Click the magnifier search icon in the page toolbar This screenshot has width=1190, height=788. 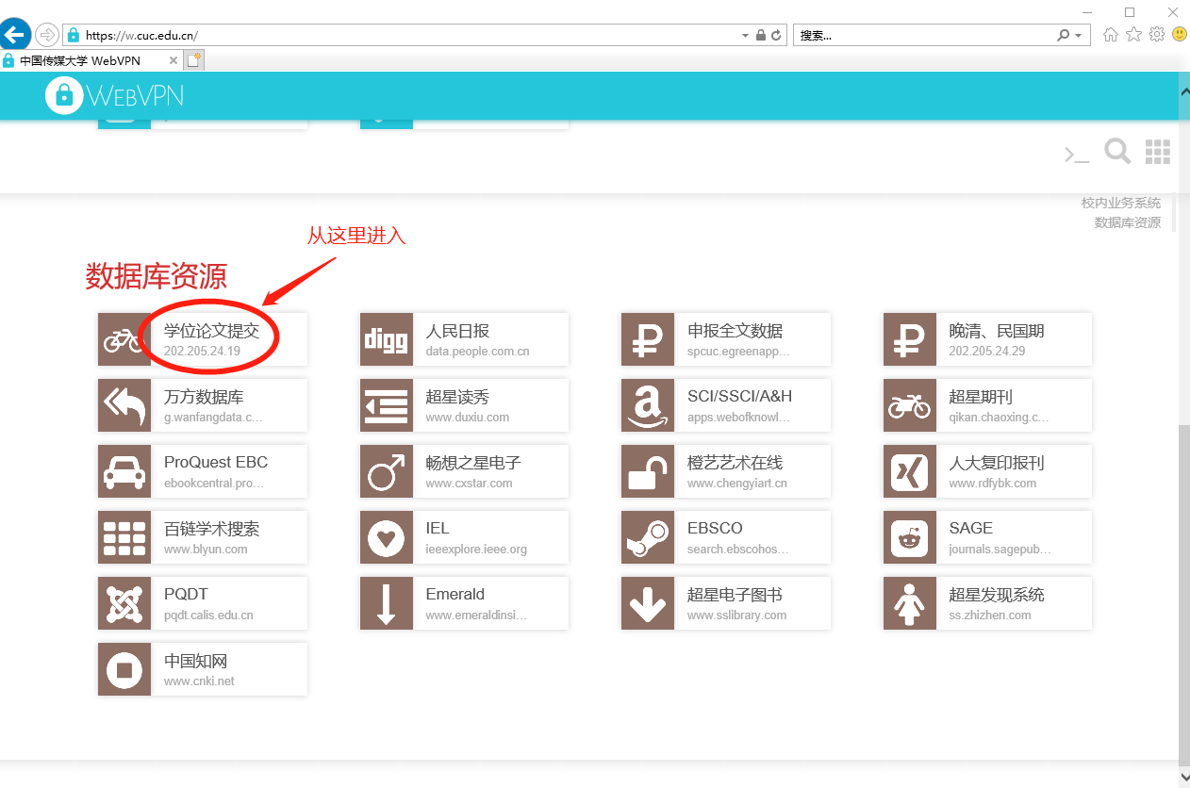pyautogui.click(x=1117, y=152)
